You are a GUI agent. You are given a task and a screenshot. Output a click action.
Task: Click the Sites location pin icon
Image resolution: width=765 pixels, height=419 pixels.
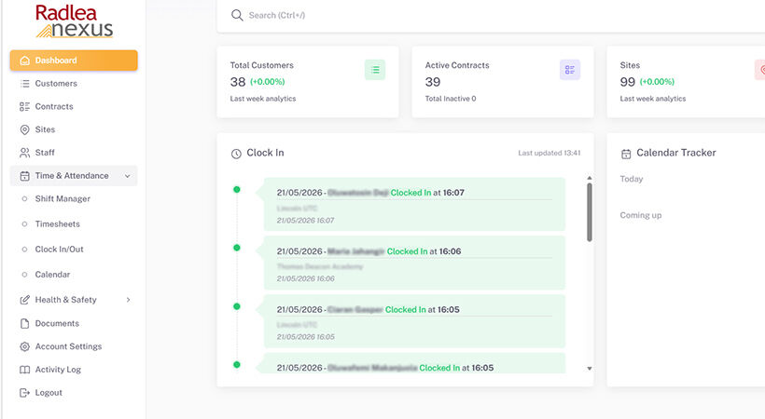(24, 129)
